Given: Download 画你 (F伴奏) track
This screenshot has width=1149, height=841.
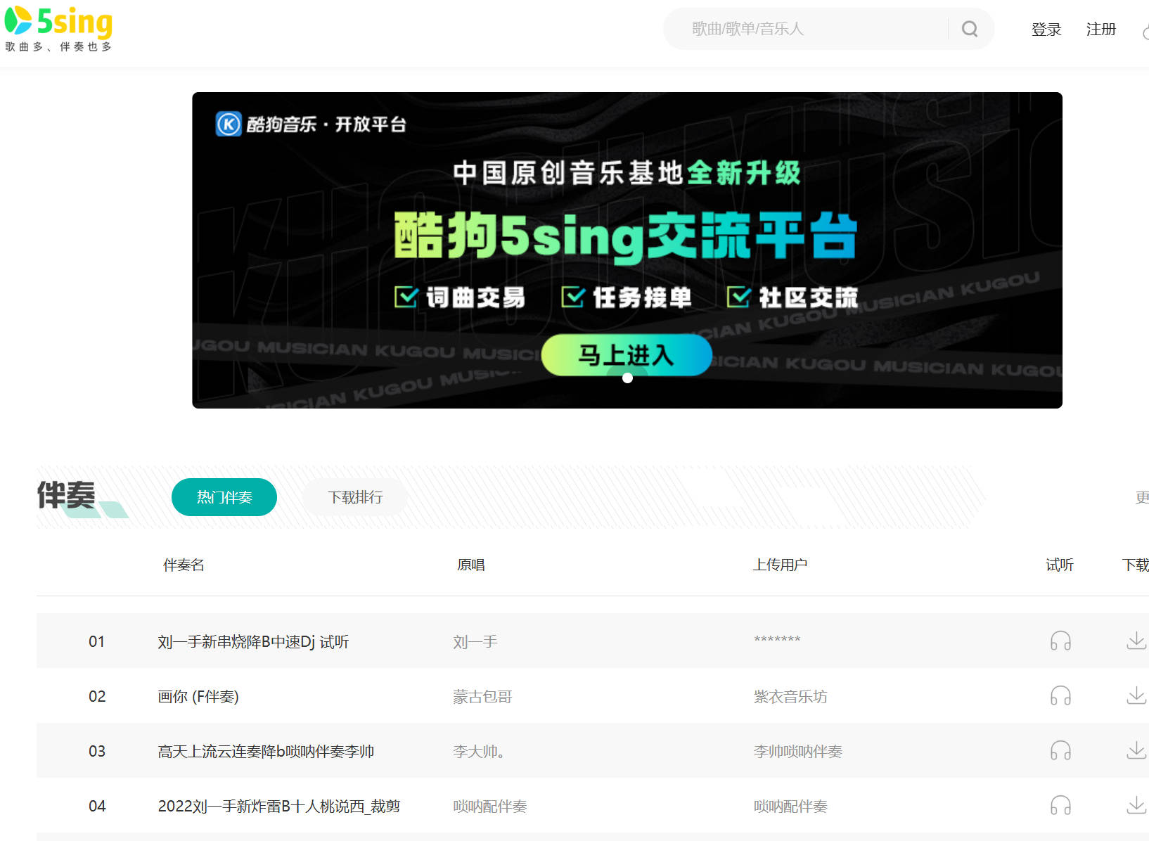Looking at the screenshot, I should tap(1136, 695).
